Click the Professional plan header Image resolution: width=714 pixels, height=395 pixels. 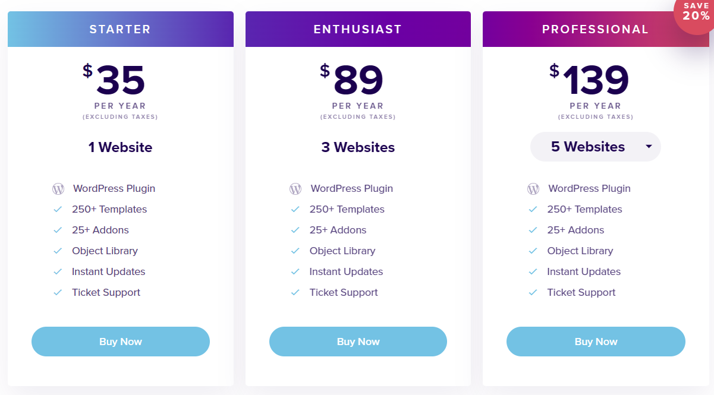[595, 29]
